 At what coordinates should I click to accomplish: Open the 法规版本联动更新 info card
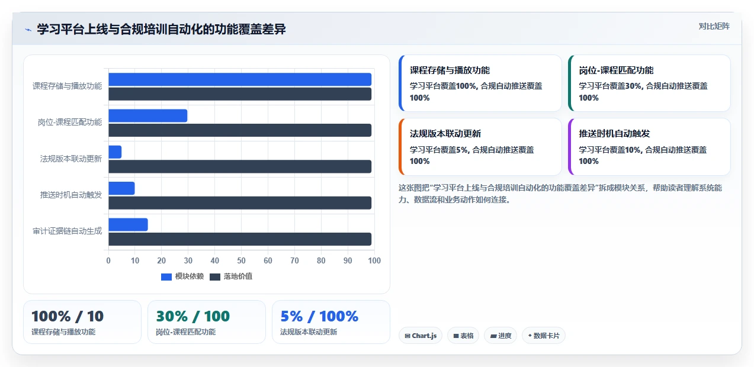click(x=480, y=147)
